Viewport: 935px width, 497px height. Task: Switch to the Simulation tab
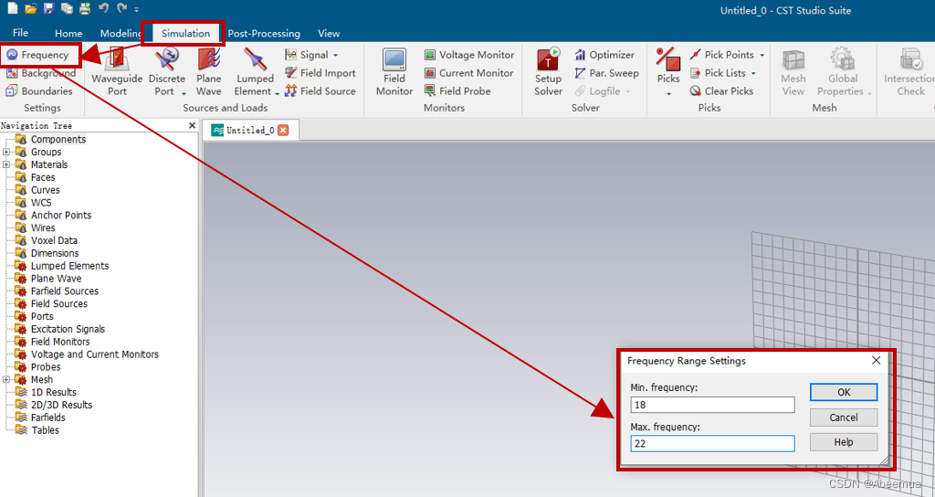pyautogui.click(x=185, y=34)
